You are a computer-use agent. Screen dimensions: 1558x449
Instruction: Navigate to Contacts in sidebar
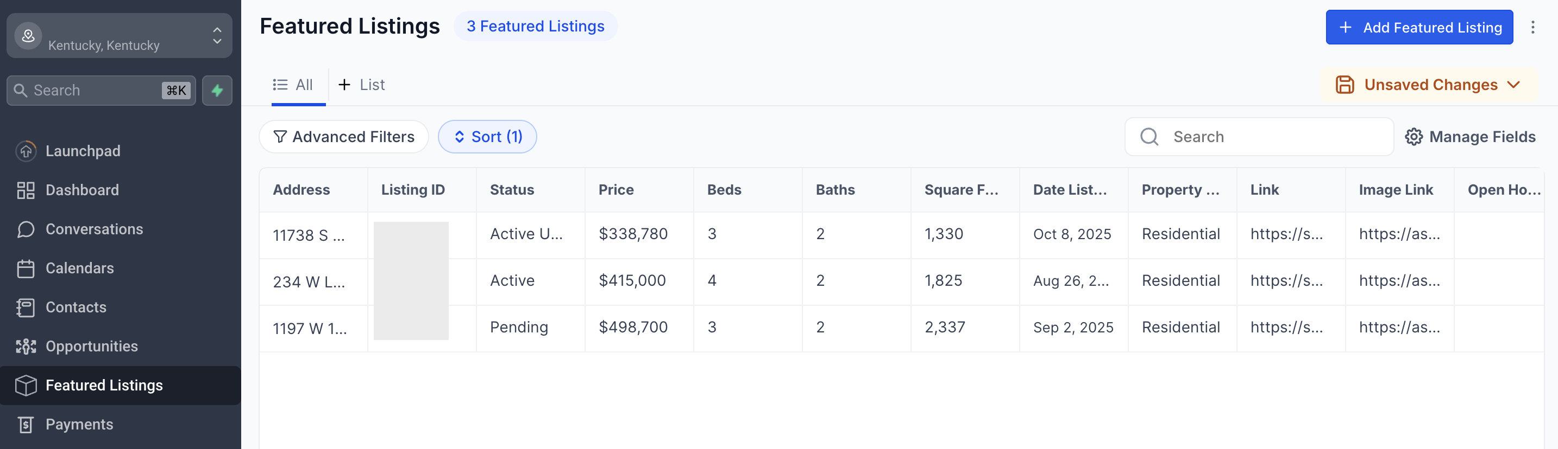pos(76,307)
